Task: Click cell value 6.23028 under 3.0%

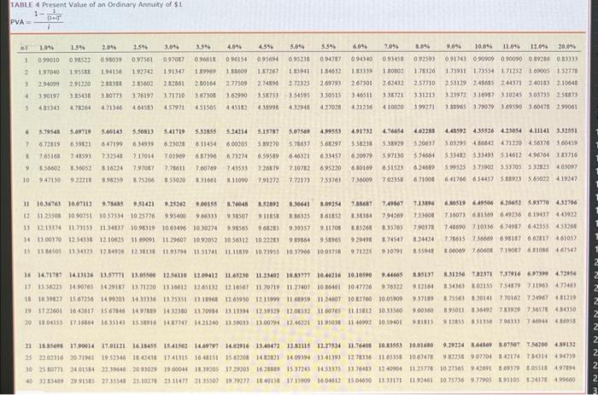Action: 174,144
